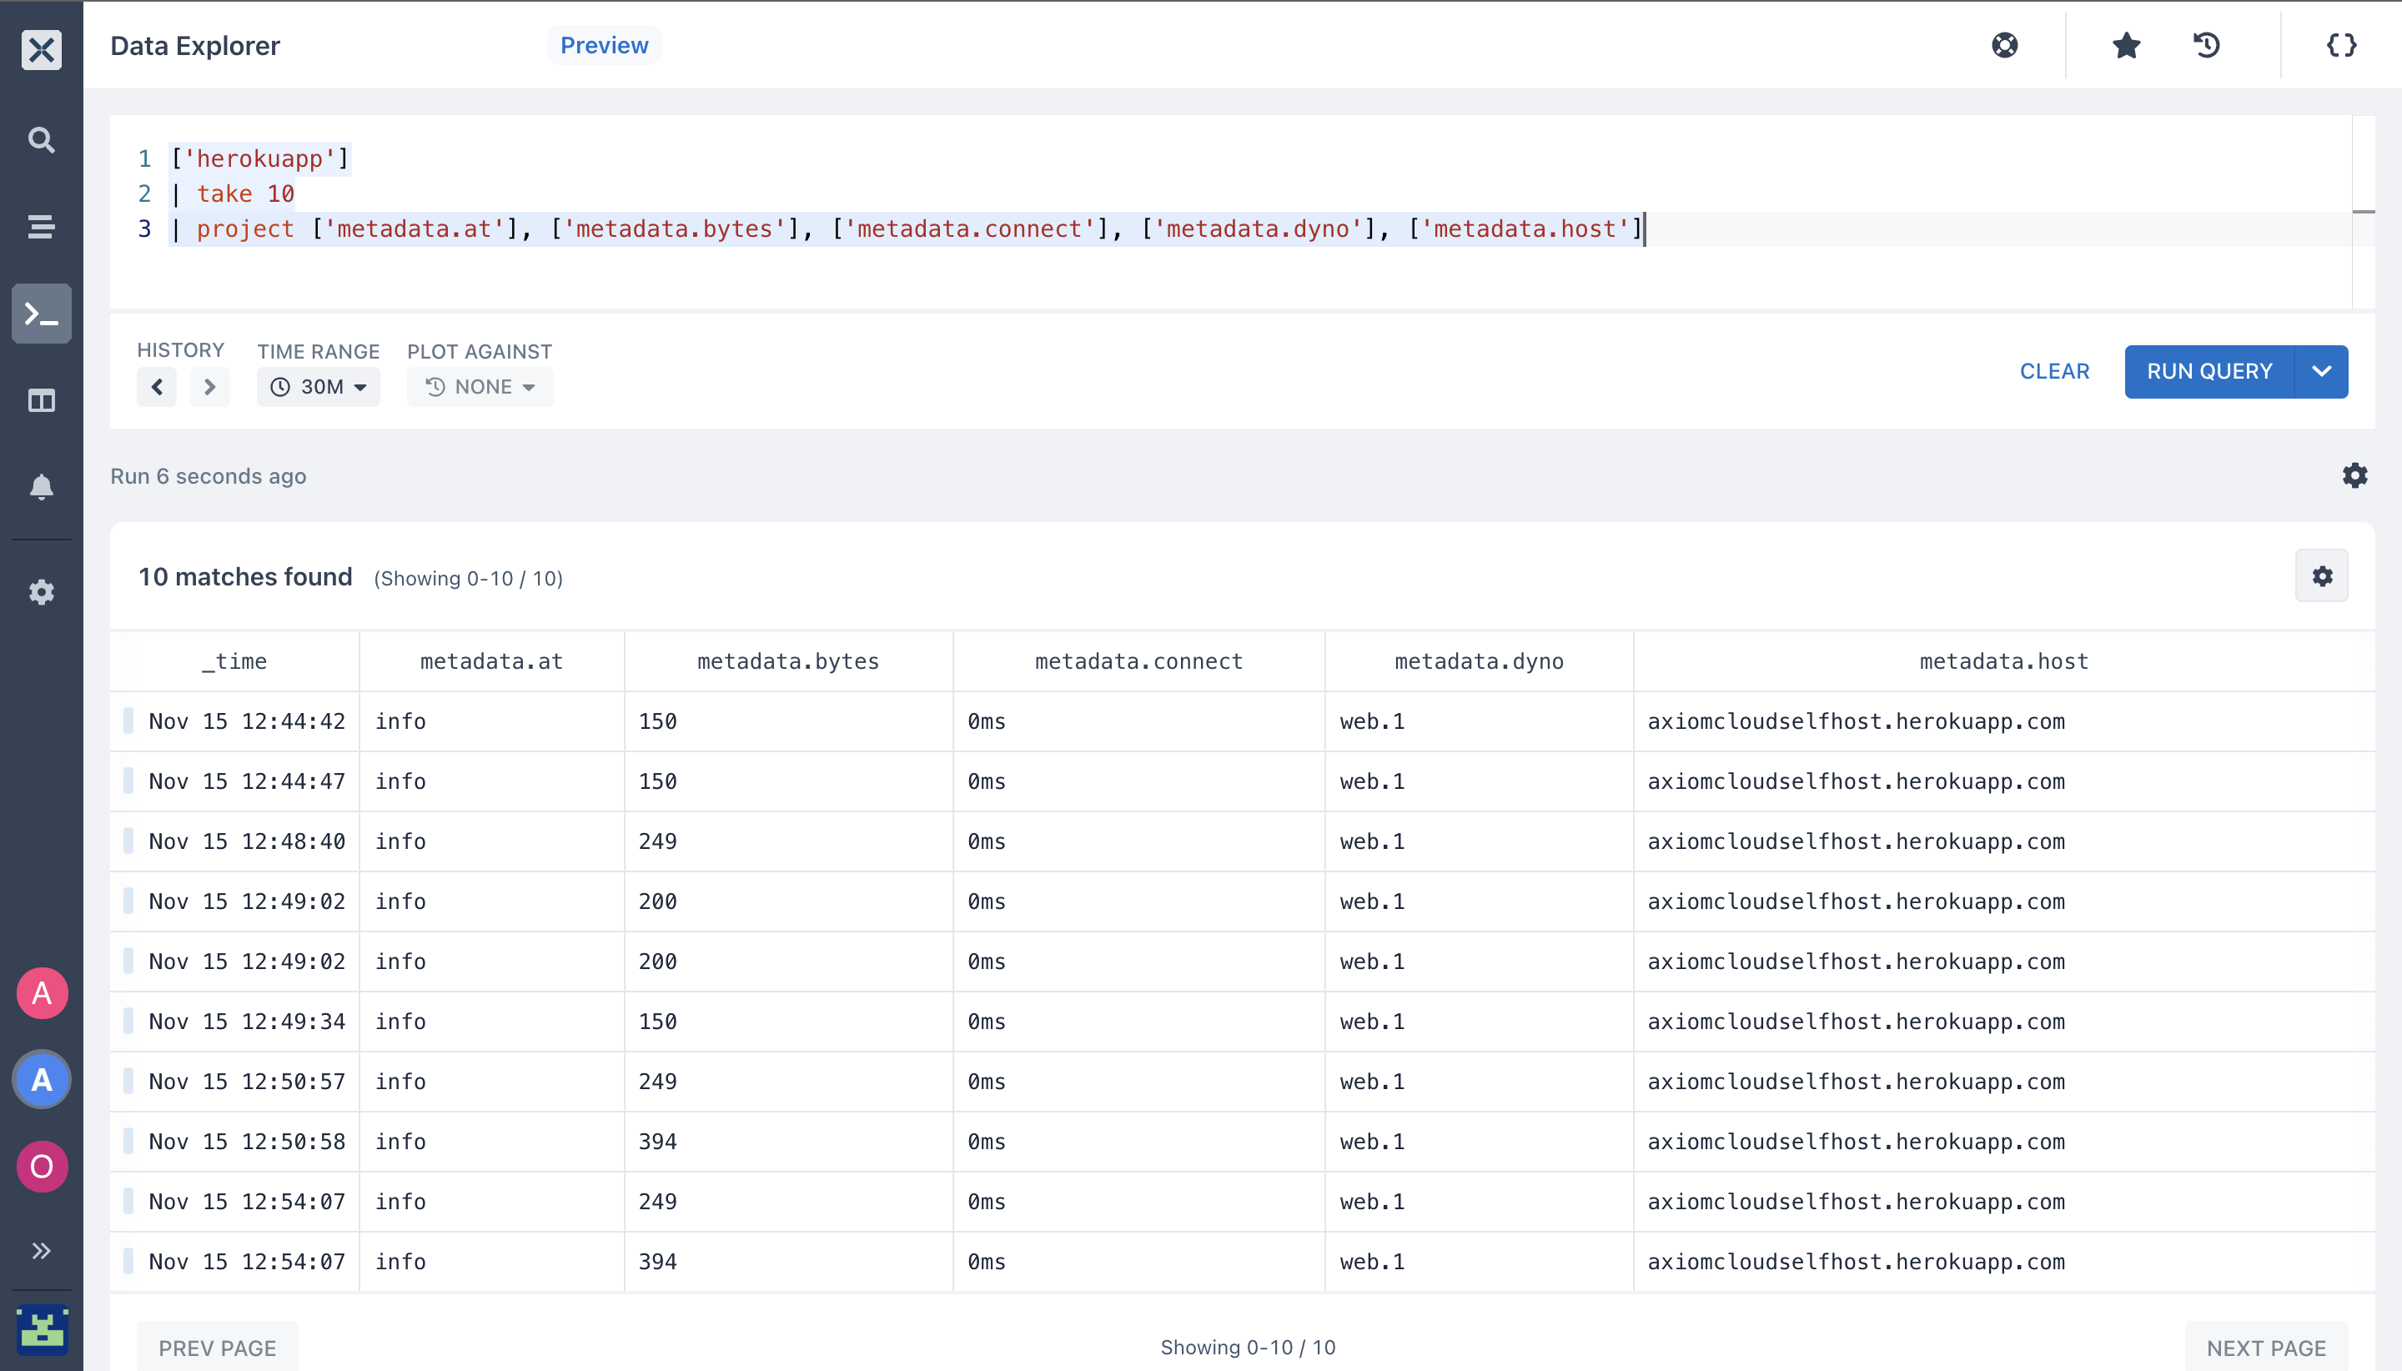
Task: Select the Nov 15 12:48:40 row marker
Action: (128, 841)
